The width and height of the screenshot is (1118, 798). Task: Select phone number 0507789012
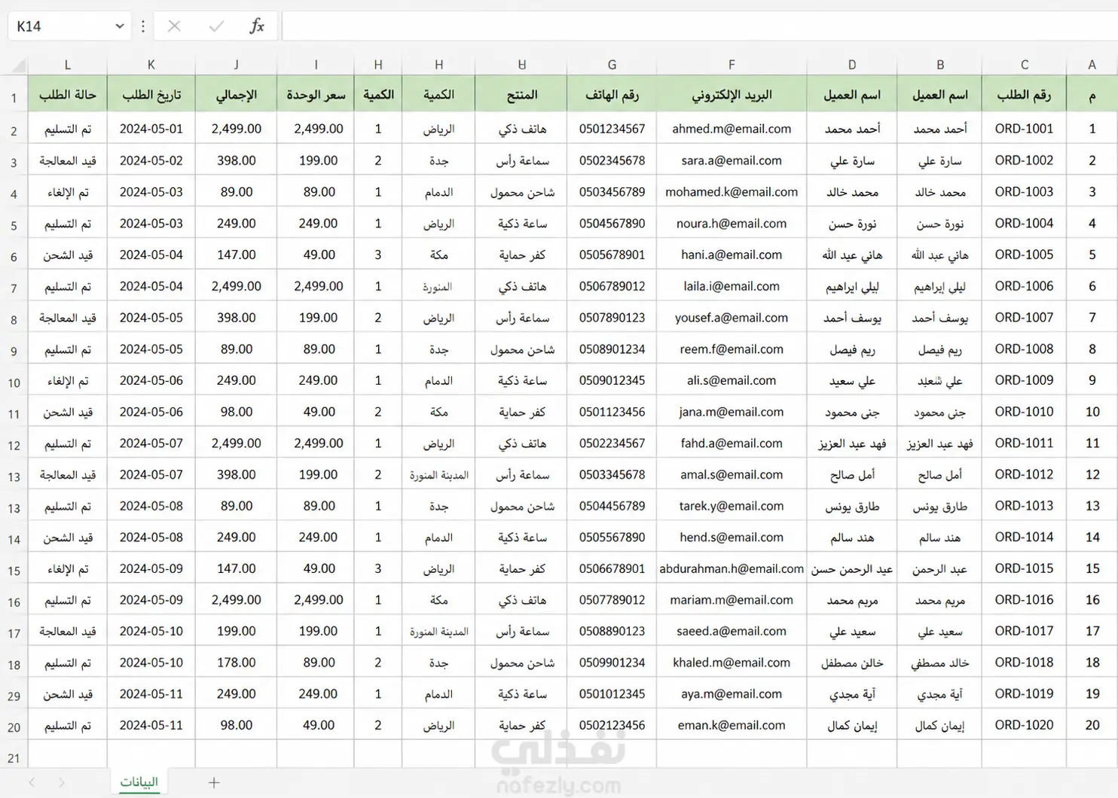pyautogui.click(x=612, y=600)
